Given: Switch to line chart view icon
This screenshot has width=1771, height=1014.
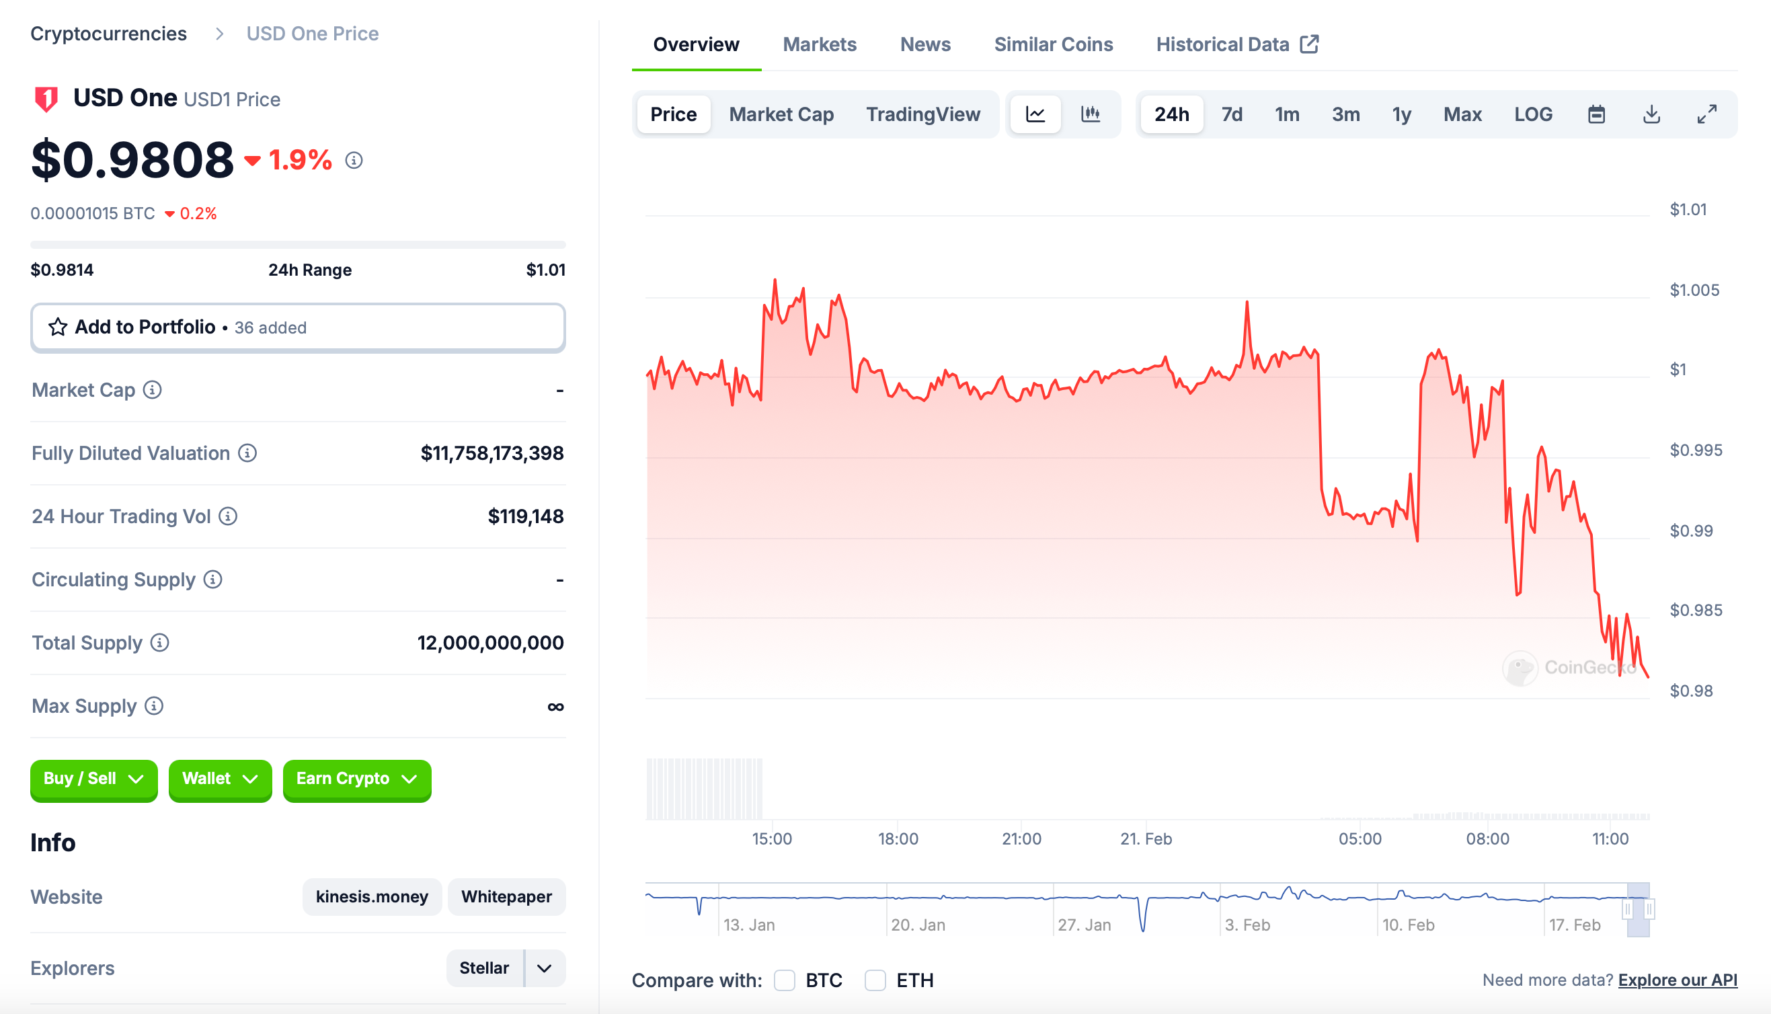Looking at the screenshot, I should (1035, 114).
